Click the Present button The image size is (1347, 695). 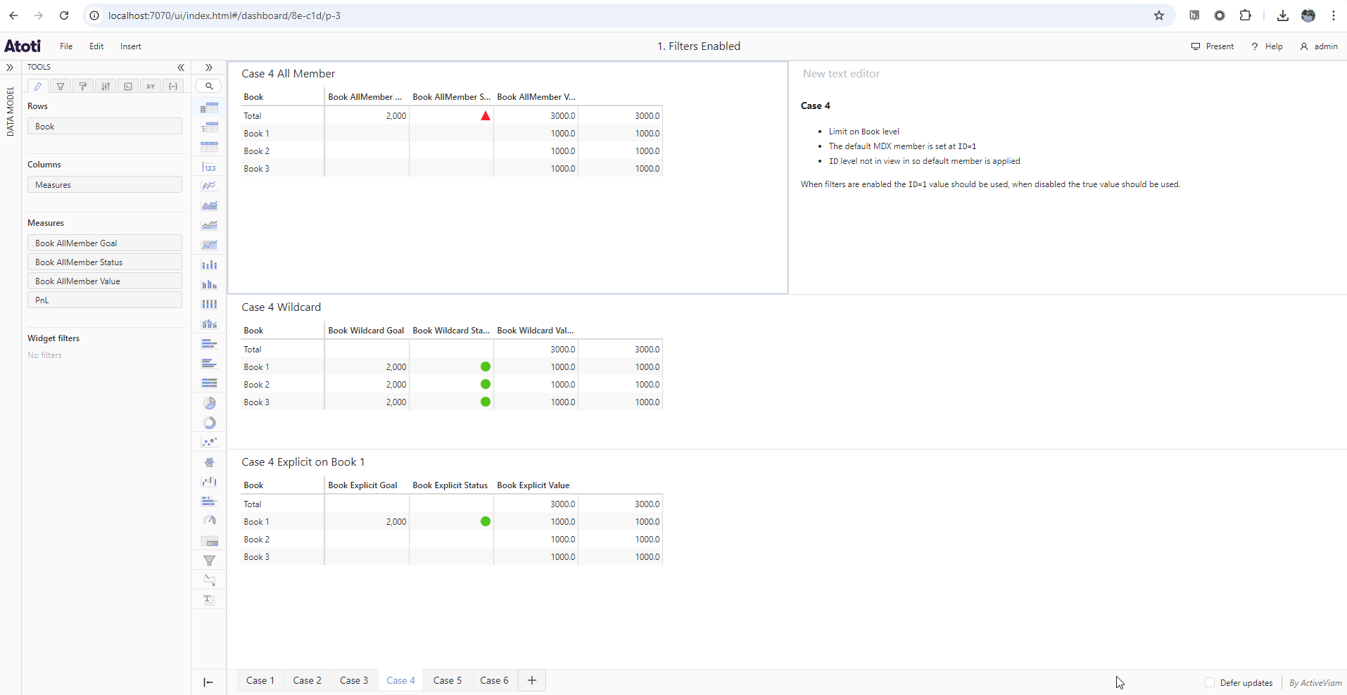[x=1213, y=46]
